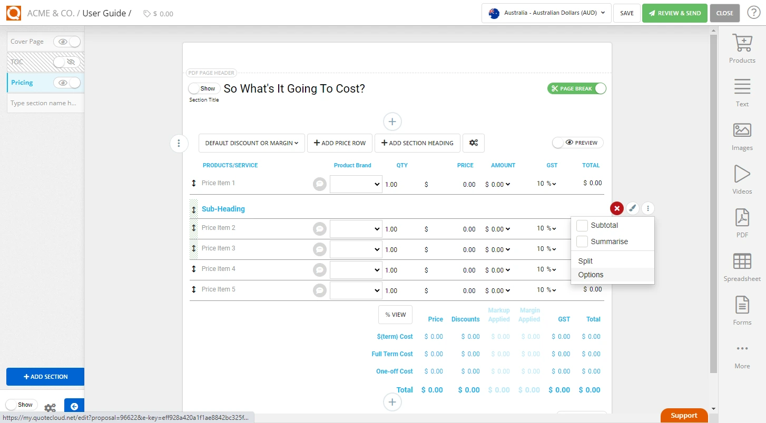Click the pricing table settings gear icon
This screenshot has height=423, width=766.
coord(473,143)
